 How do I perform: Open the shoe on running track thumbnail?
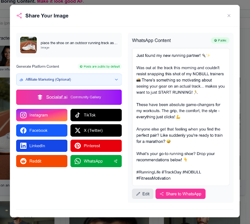tap(29, 45)
